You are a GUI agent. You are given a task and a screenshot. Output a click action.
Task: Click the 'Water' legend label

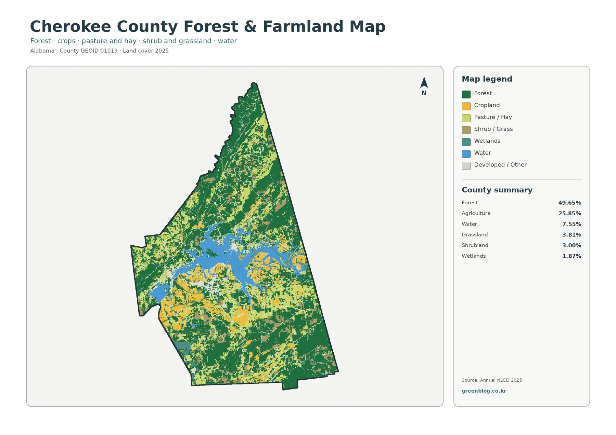[x=483, y=153]
